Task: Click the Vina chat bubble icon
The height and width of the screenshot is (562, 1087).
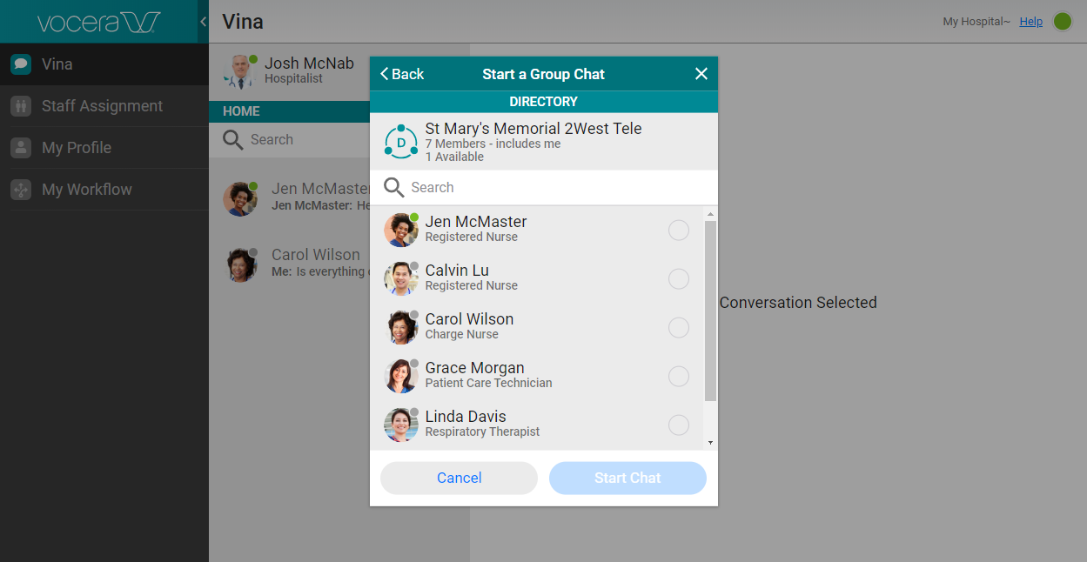Action: point(21,64)
